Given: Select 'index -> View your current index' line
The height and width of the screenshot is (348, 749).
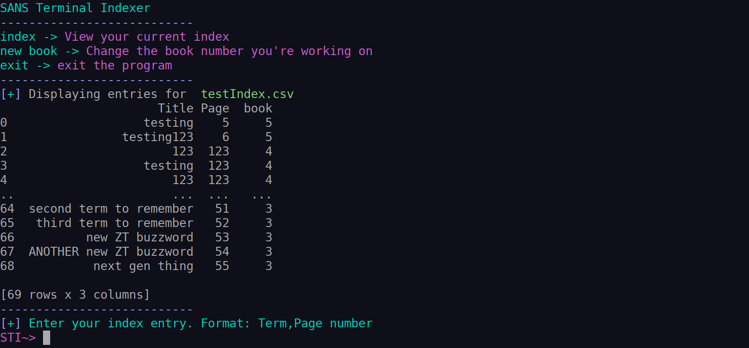Looking at the screenshot, I should [x=115, y=37].
